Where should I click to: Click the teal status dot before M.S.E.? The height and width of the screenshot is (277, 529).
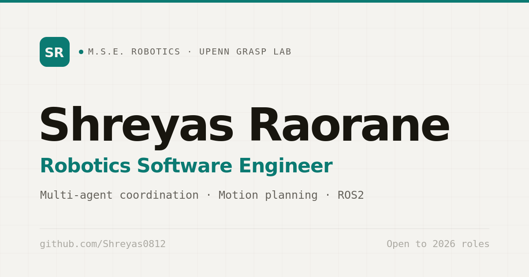pos(81,52)
